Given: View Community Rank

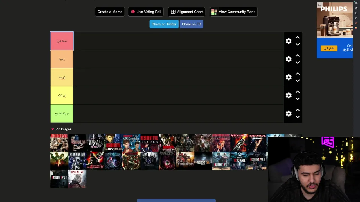Looking at the screenshot, I should pyautogui.click(x=233, y=12).
